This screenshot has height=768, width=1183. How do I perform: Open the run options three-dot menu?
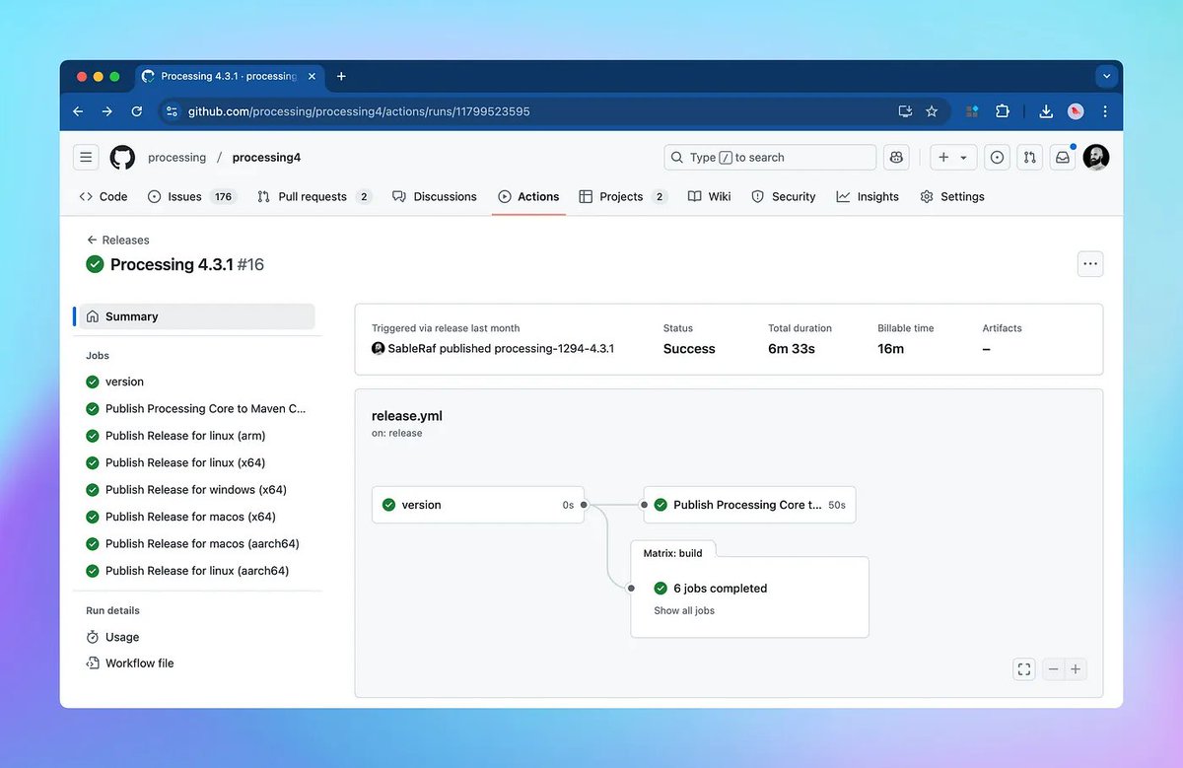pos(1089,264)
